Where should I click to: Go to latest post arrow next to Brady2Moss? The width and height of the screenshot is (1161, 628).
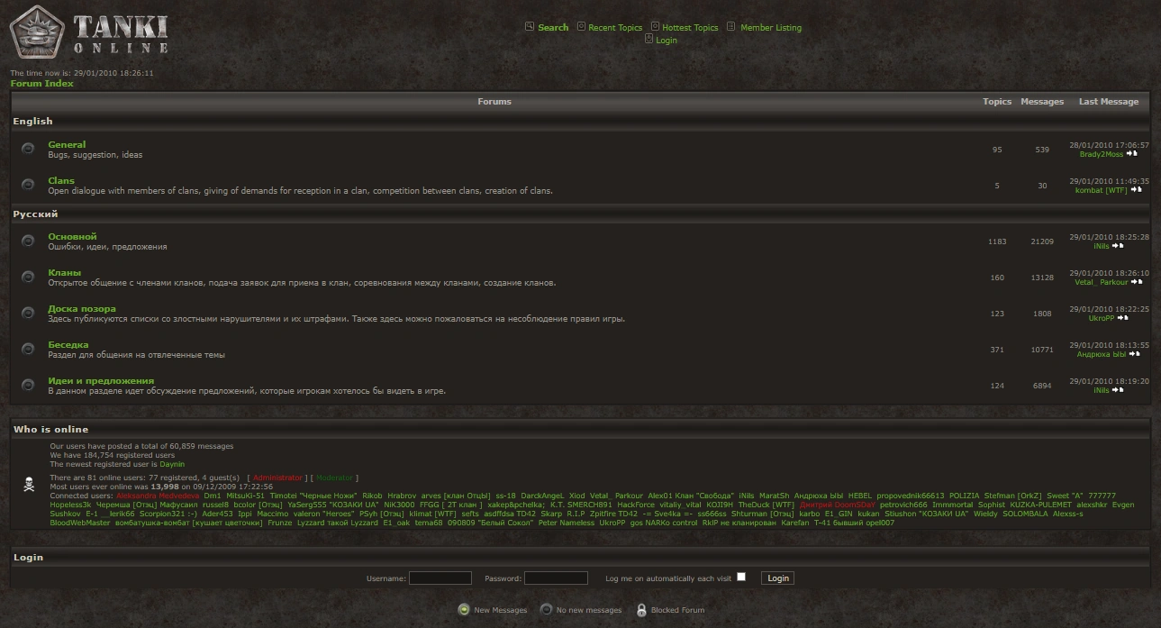(1131, 154)
